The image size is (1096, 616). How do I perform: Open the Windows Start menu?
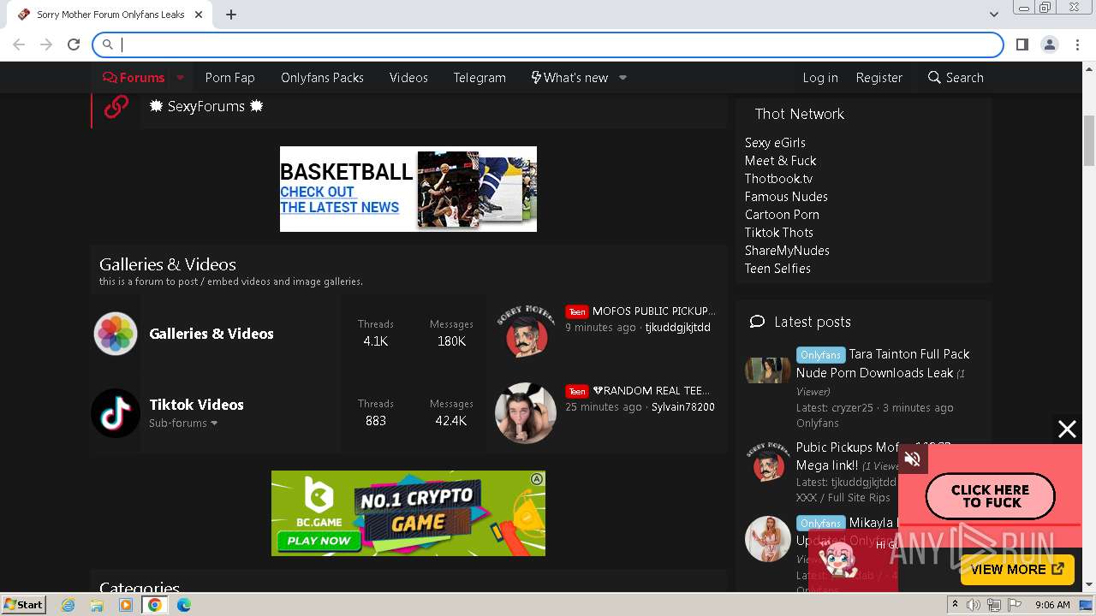click(24, 604)
